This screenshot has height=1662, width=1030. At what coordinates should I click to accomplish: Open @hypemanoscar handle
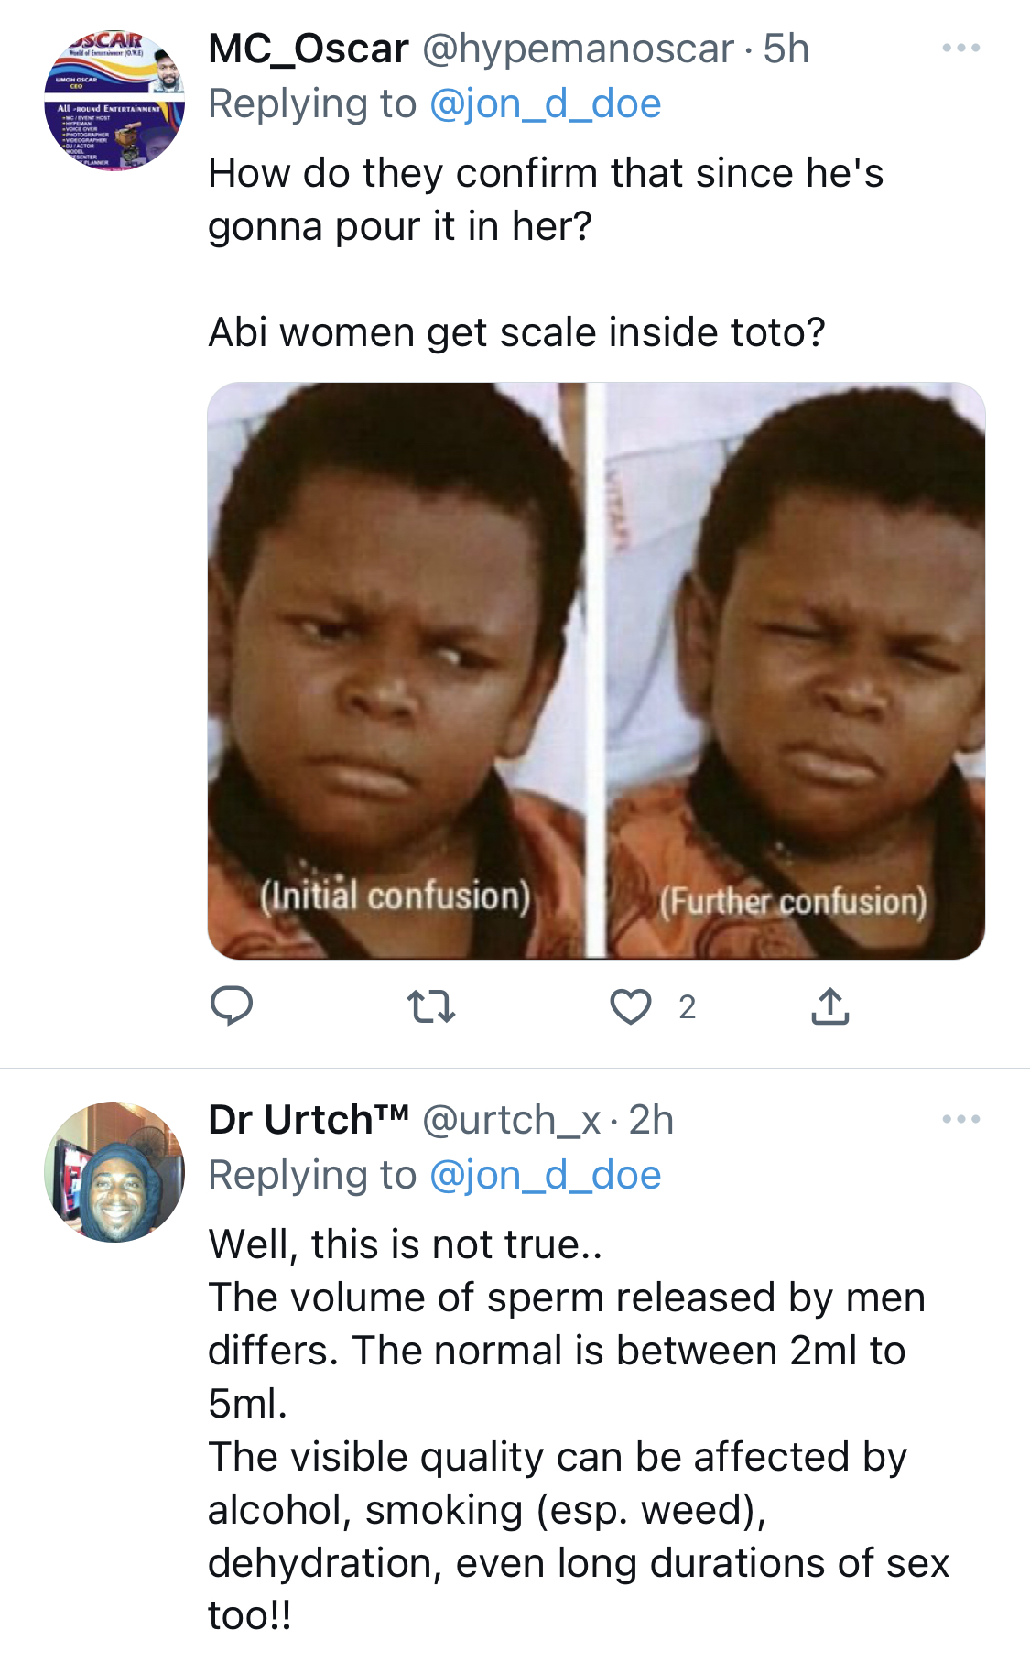click(x=578, y=49)
